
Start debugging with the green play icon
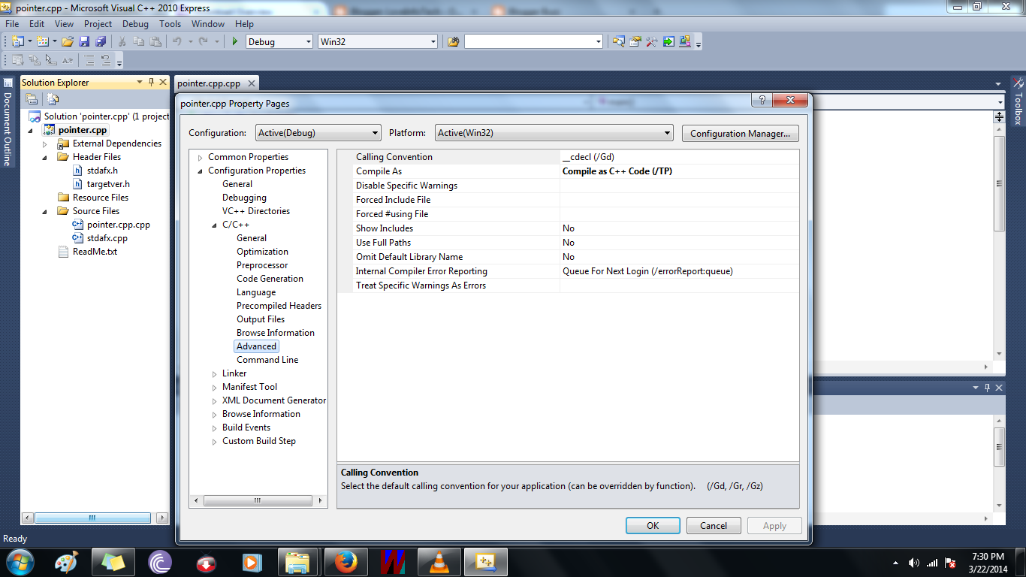pyautogui.click(x=235, y=42)
